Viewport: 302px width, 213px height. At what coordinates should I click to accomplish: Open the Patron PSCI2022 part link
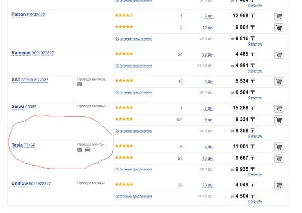35,15
